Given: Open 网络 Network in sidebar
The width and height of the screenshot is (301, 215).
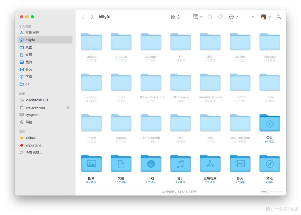Looking at the screenshot, I should click(45, 122).
